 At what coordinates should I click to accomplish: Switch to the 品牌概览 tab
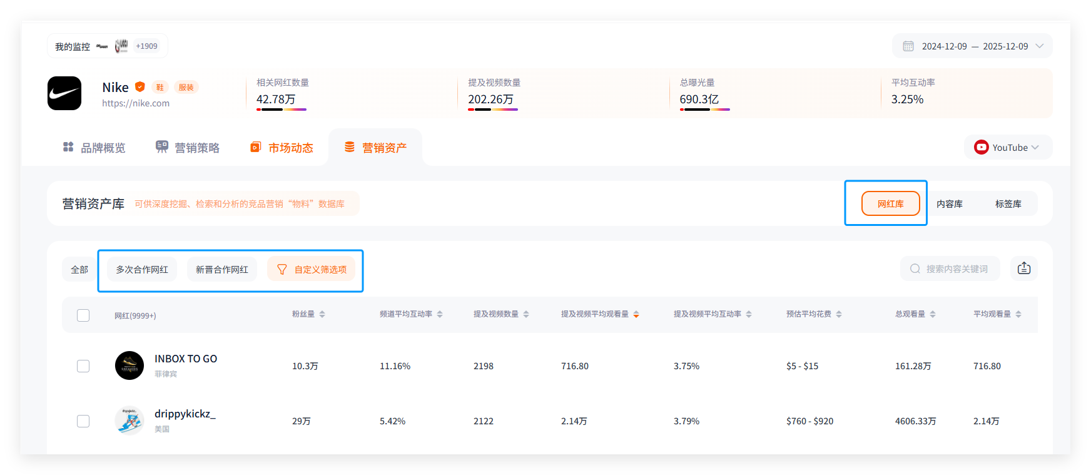click(x=94, y=148)
